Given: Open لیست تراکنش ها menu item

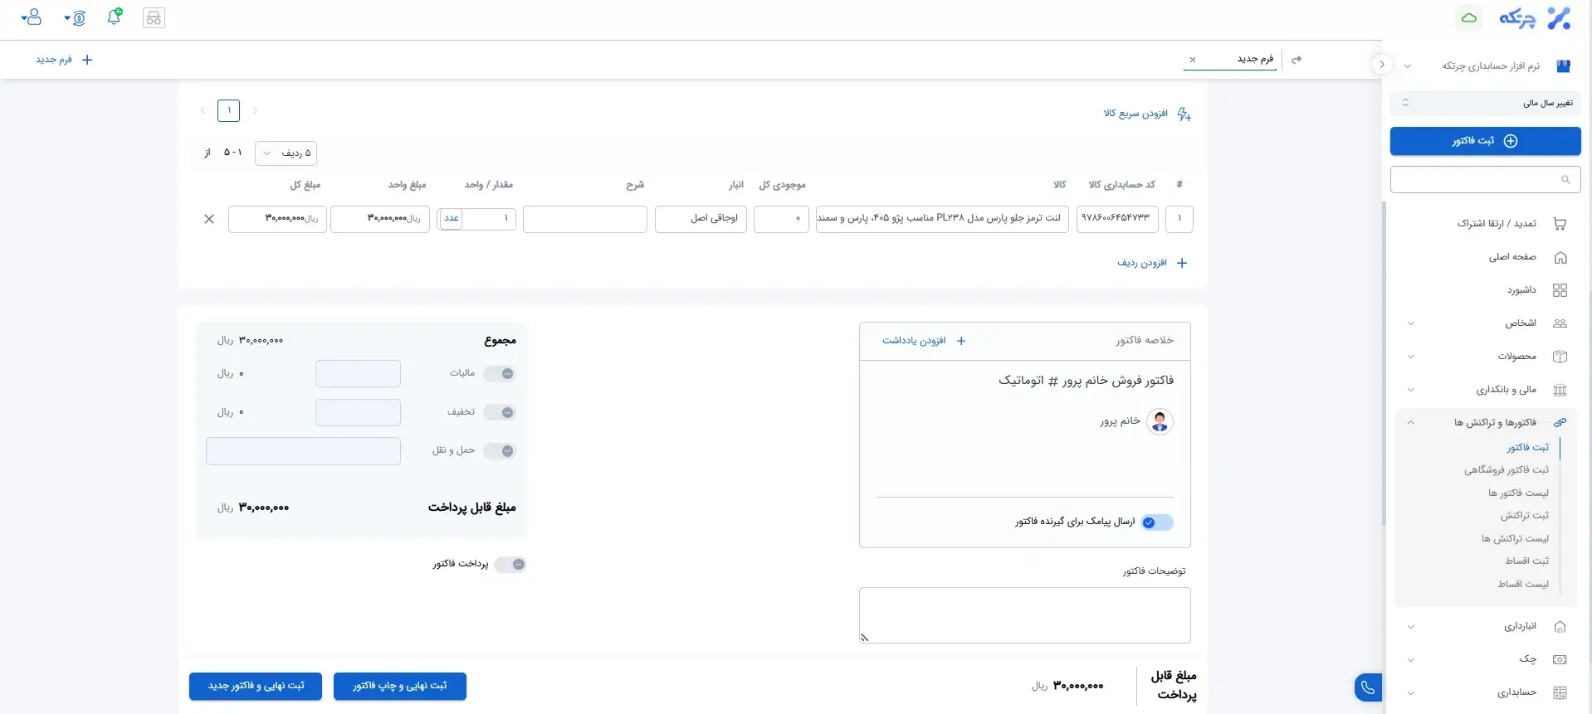Looking at the screenshot, I should point(1515,539).
